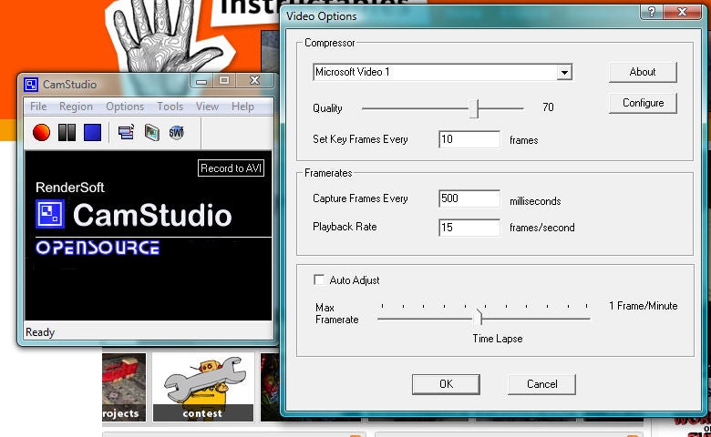Click the CamStudio title bar app icon

coord(31,85)
